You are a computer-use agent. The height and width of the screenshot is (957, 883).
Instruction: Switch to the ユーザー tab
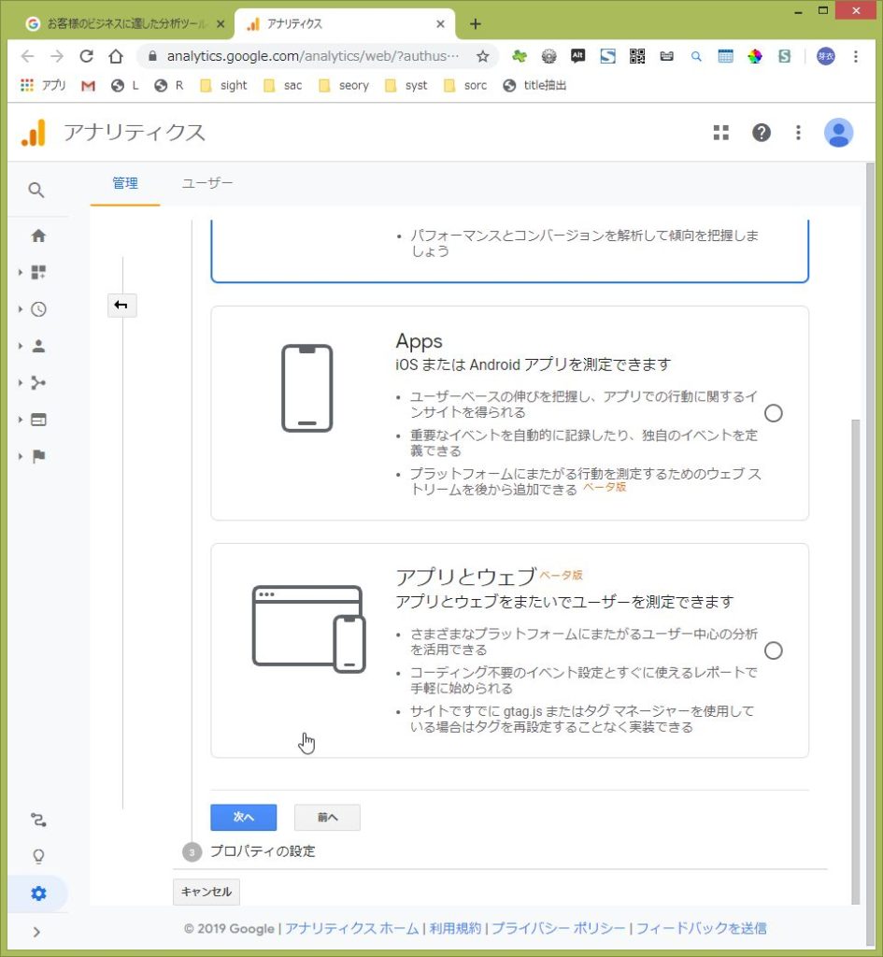207,183
